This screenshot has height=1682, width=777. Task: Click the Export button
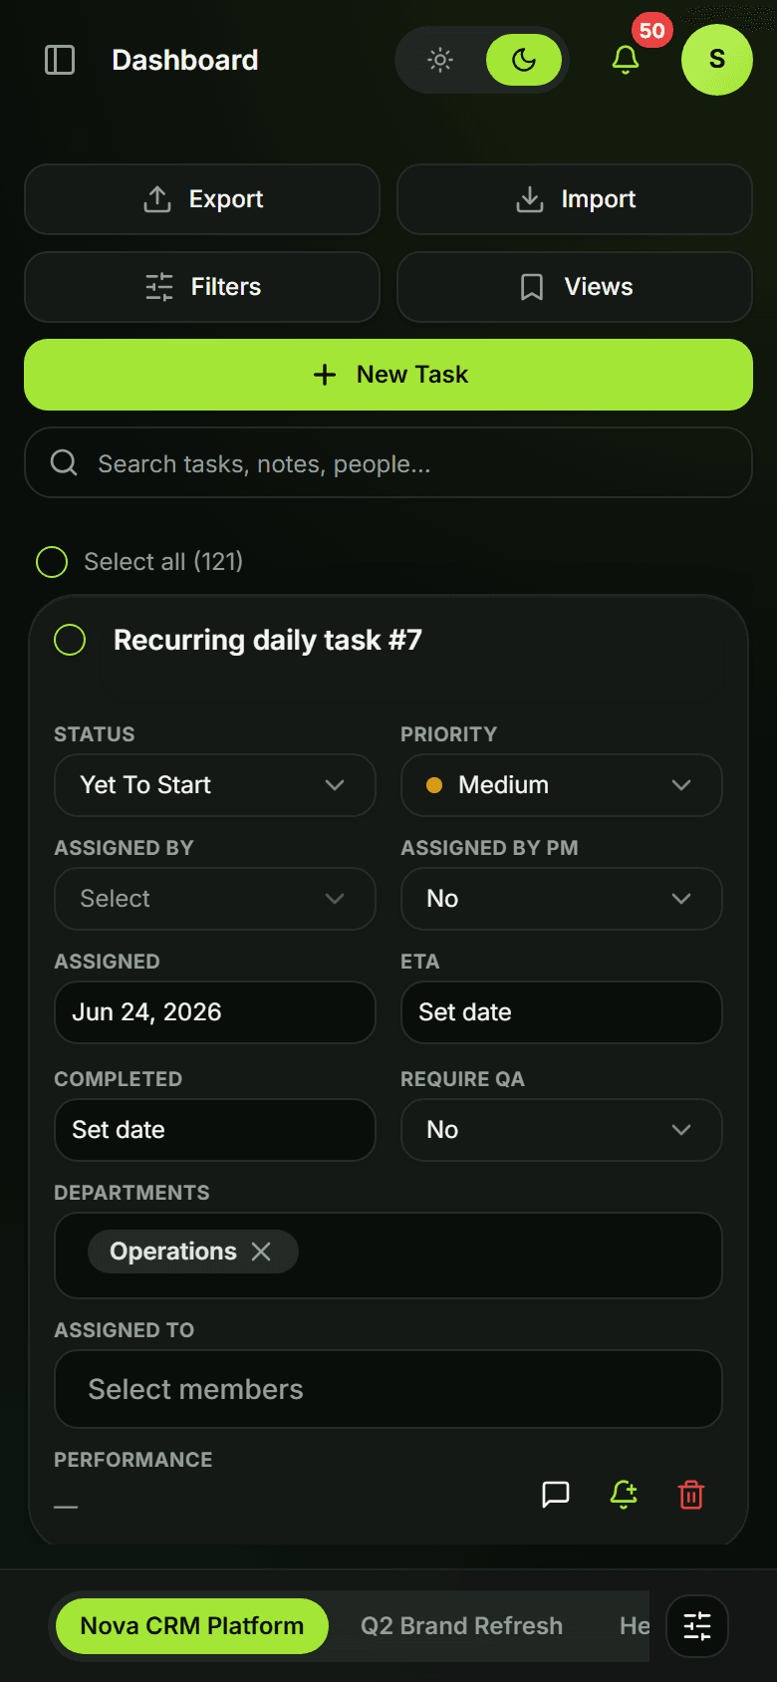point(202,199)
